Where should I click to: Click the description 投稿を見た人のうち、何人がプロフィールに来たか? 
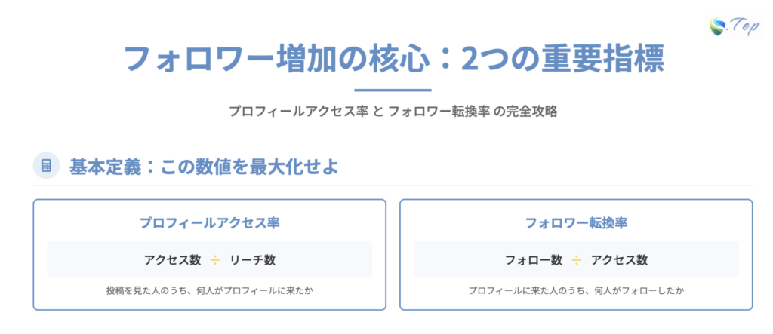209,290
